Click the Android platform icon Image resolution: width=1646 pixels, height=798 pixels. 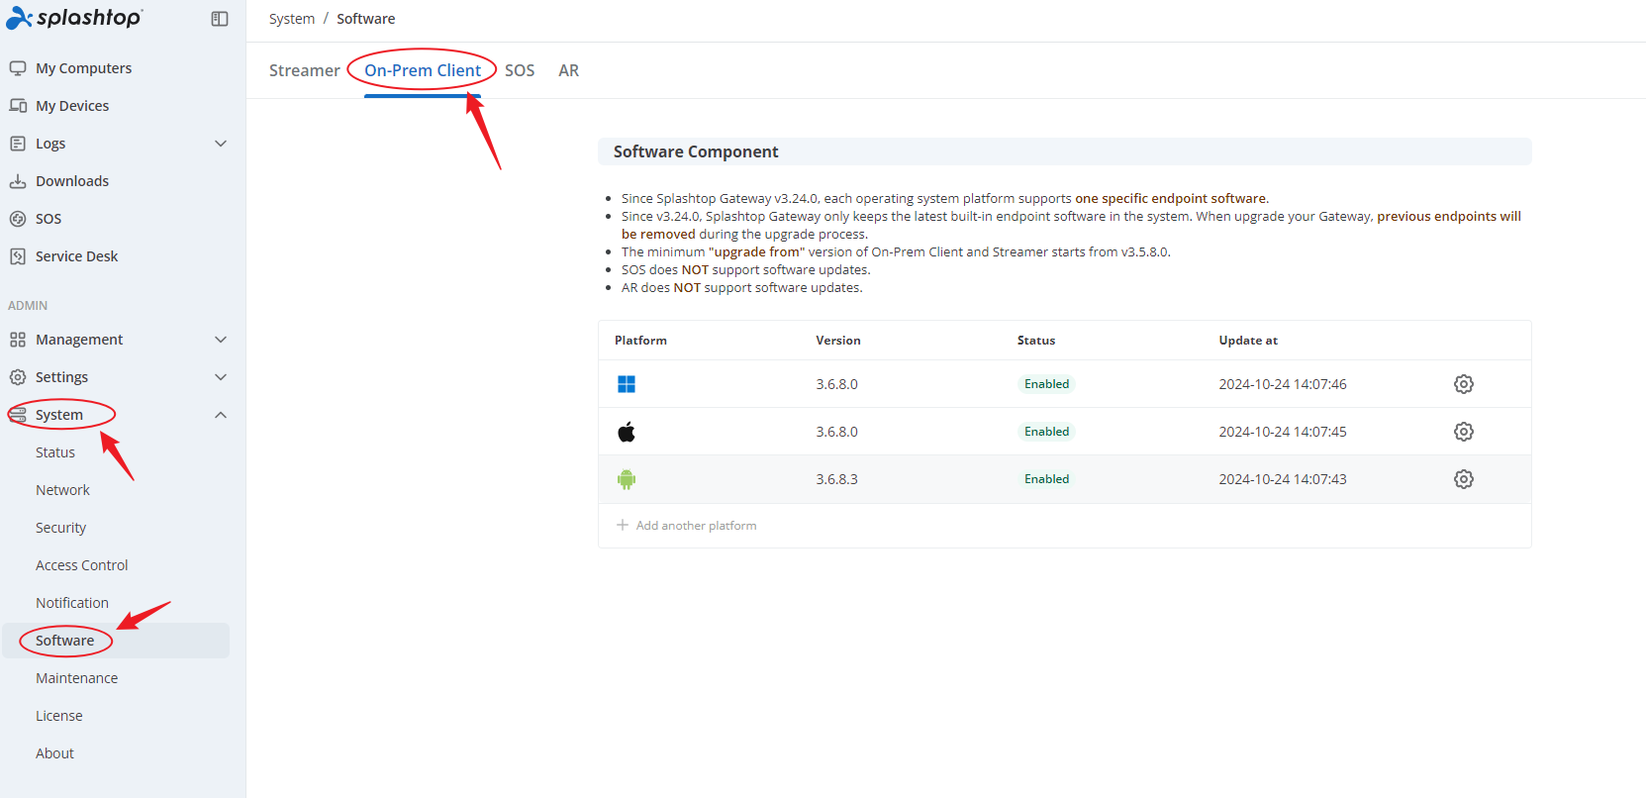(627, 479)
